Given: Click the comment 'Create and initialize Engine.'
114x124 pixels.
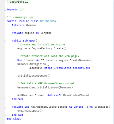Looking at the screenshot, I should [42, 44].
